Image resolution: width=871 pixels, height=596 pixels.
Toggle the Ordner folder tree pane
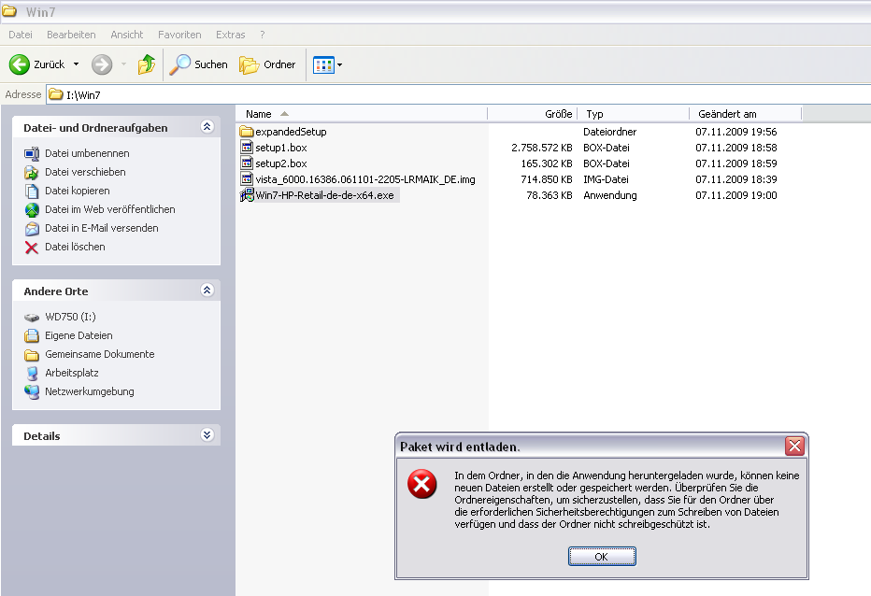click(x=267, y=64)
